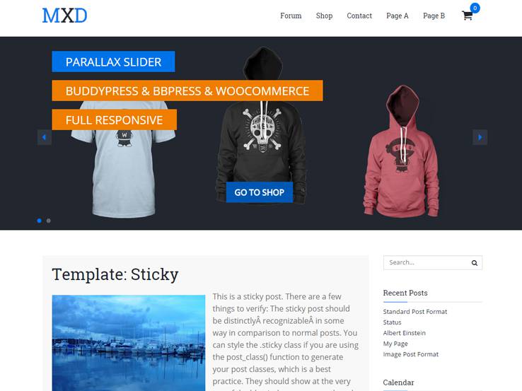Image resolution: width=522 pixels, height=391 pixels.
Task: Open Page B from navigation
Action: tap(434, 16)
